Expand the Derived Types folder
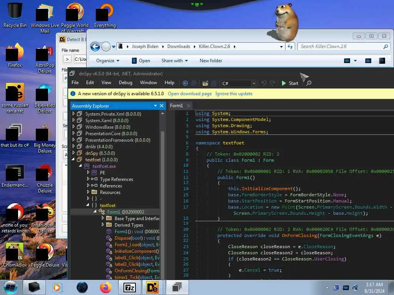 click(102, 224)
